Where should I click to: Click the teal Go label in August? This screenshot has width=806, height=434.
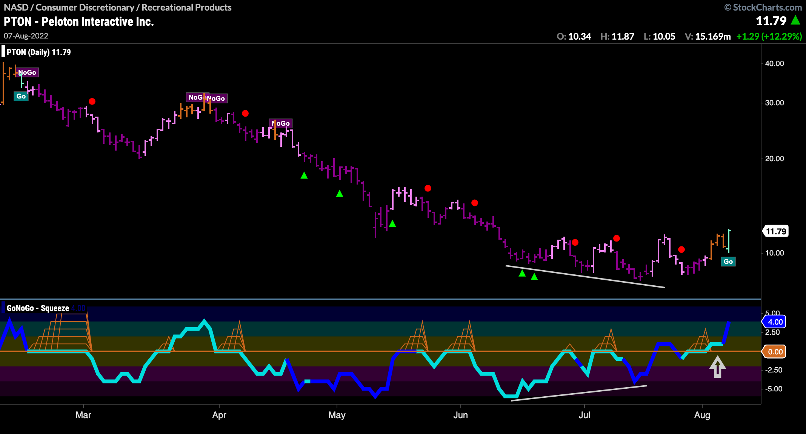pyautogui.click(x=728, y=262)
